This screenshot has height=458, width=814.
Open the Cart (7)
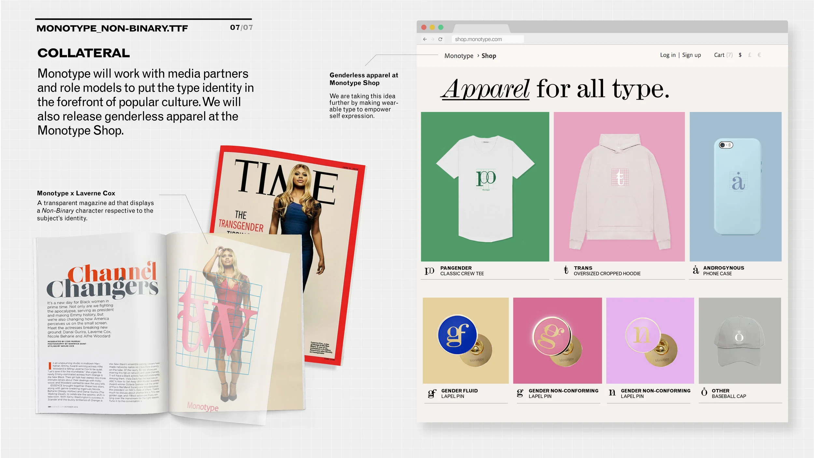(723, 55)
